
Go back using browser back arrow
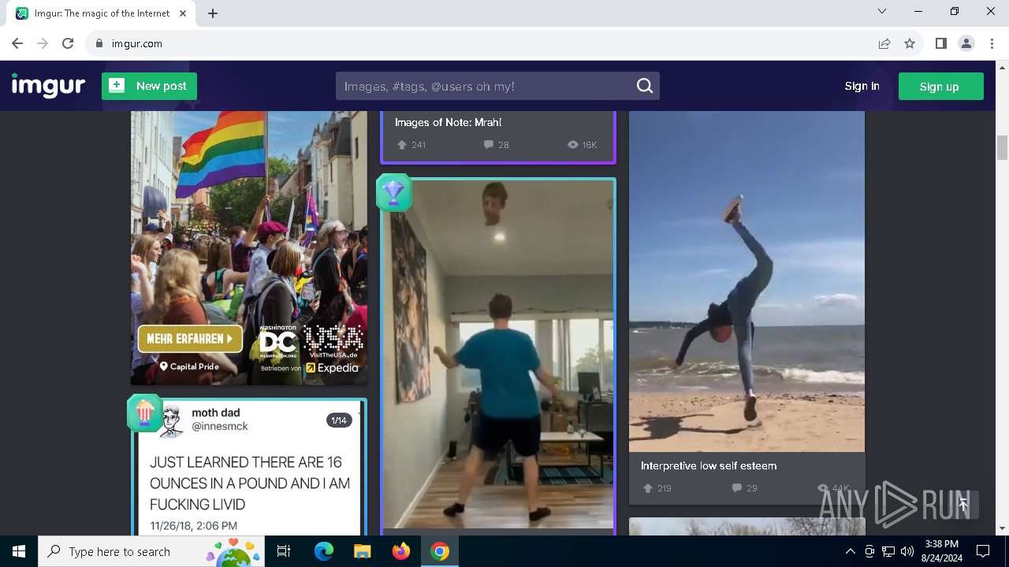(17, 43)
